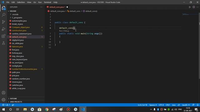Viewport: 200px width, 112px height.
Task: Open notifications bell in status bar
Action: tap(197, 105)
